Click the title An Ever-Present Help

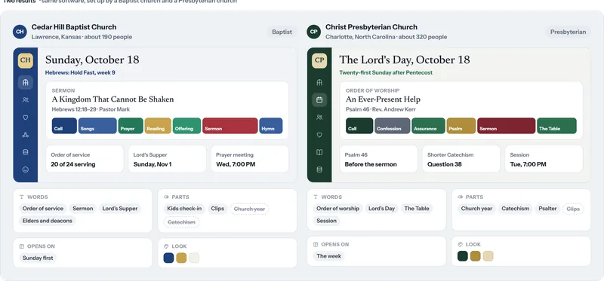(x=383, y=99)
